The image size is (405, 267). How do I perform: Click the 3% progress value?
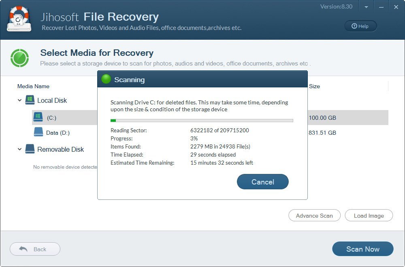click(194, 138)
